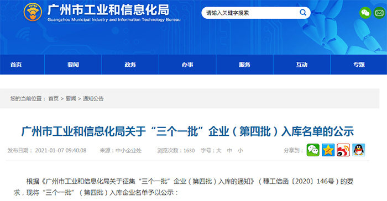Click the source text 中小企业处
Viewport: 387px width, 201px height.
128,150
